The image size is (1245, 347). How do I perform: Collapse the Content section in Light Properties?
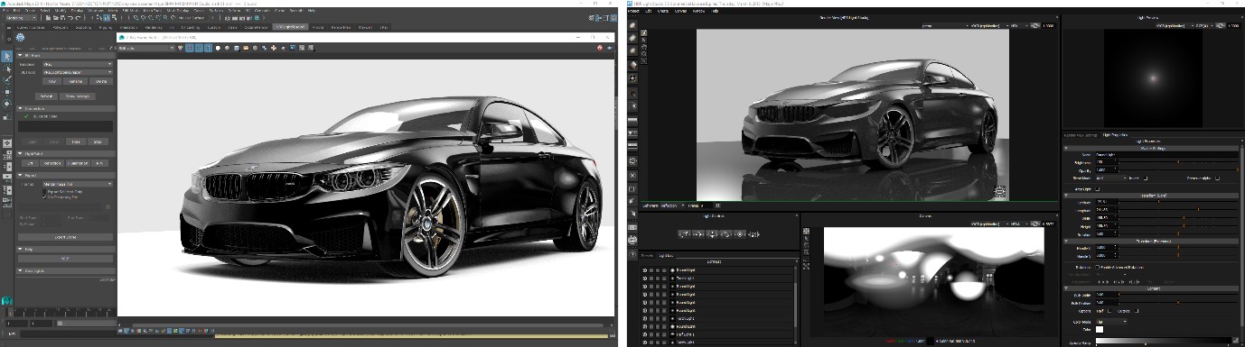(x=1066, y=288)
